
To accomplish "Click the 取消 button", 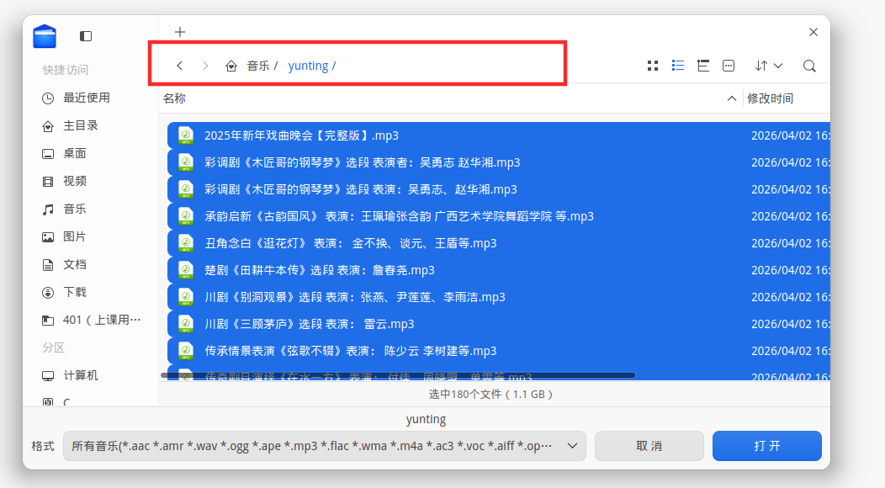I will click(x=649, y=446).
